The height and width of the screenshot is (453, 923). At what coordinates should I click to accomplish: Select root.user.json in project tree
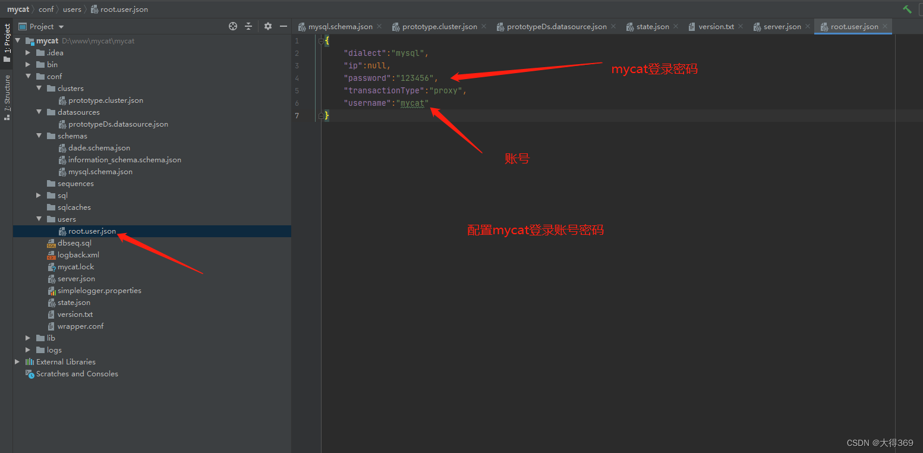pyautogui.click(x=92, y=231)
